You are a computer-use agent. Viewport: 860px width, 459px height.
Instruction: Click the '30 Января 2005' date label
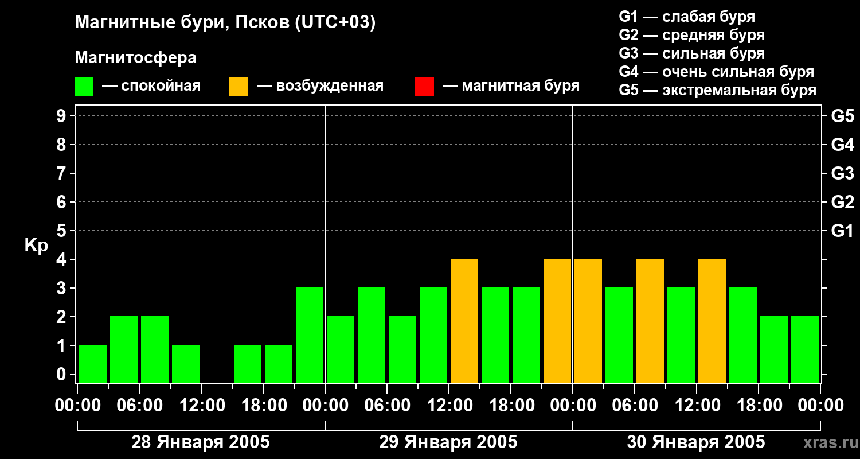pos(696,442)
